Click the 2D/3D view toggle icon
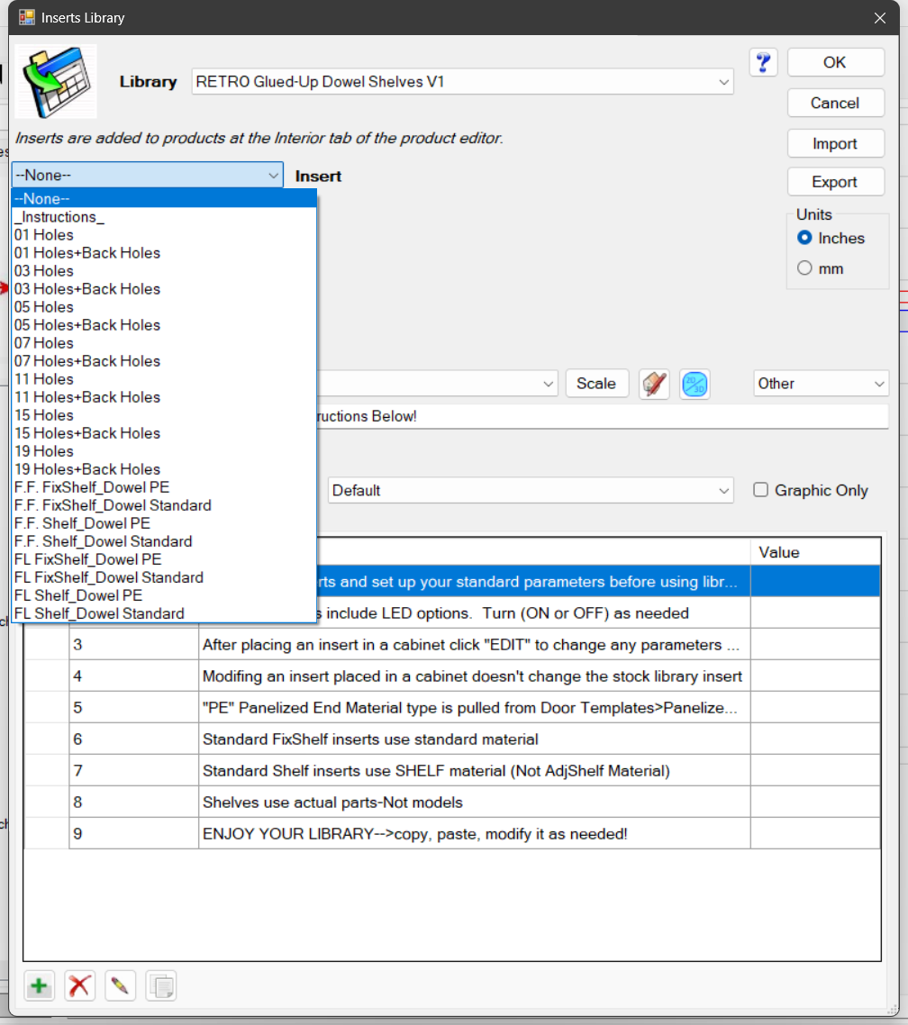 click(695, 384)
